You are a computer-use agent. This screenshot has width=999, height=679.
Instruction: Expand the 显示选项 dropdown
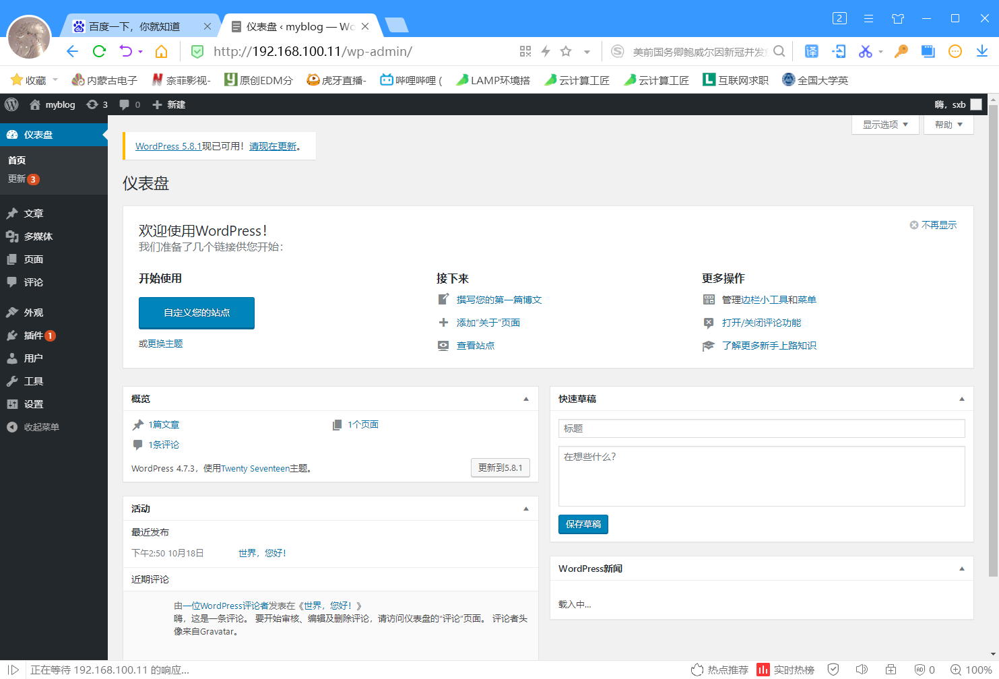(x=885, y=125)
